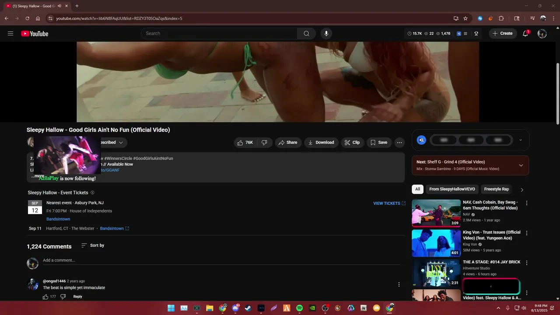
Task: Open Bandsintown link for Hartford event
Action: [114, 228]
